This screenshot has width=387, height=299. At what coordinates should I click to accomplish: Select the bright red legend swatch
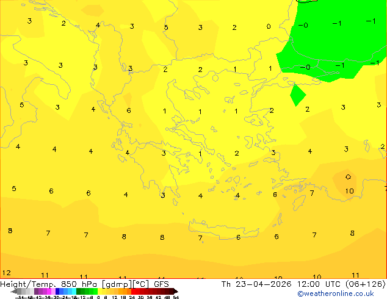coord(133,291)
